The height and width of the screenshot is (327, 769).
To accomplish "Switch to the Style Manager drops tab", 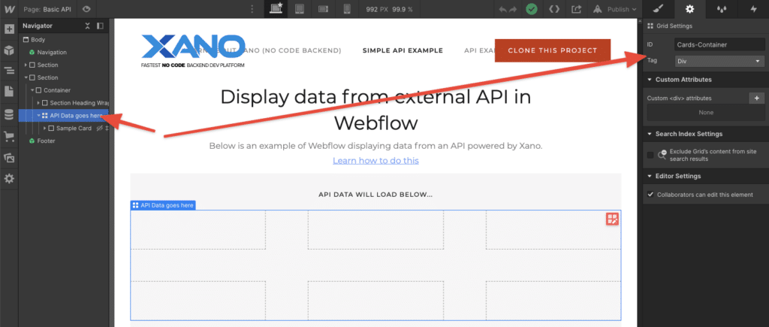I will tap(722, 9).
